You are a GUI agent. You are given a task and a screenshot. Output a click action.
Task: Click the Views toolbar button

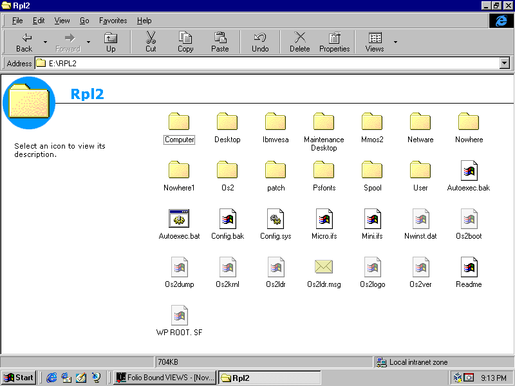[375, 42]
